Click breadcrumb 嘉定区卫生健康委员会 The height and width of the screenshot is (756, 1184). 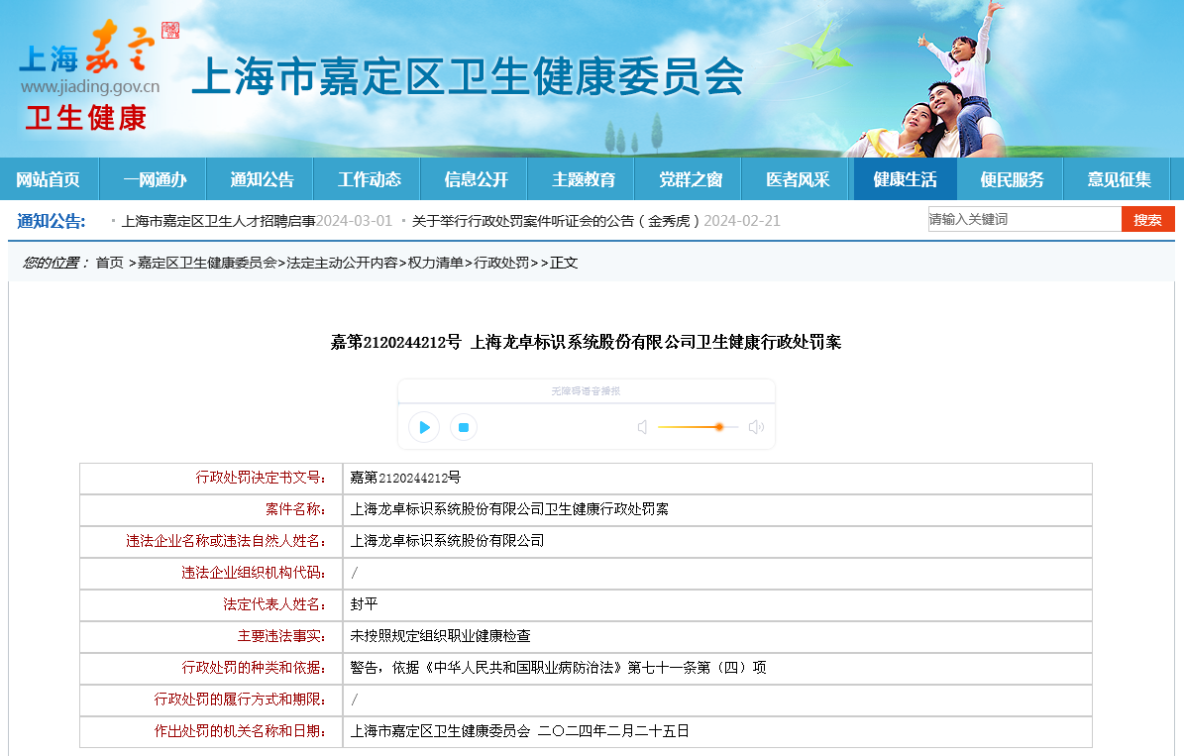pos(207,263)
